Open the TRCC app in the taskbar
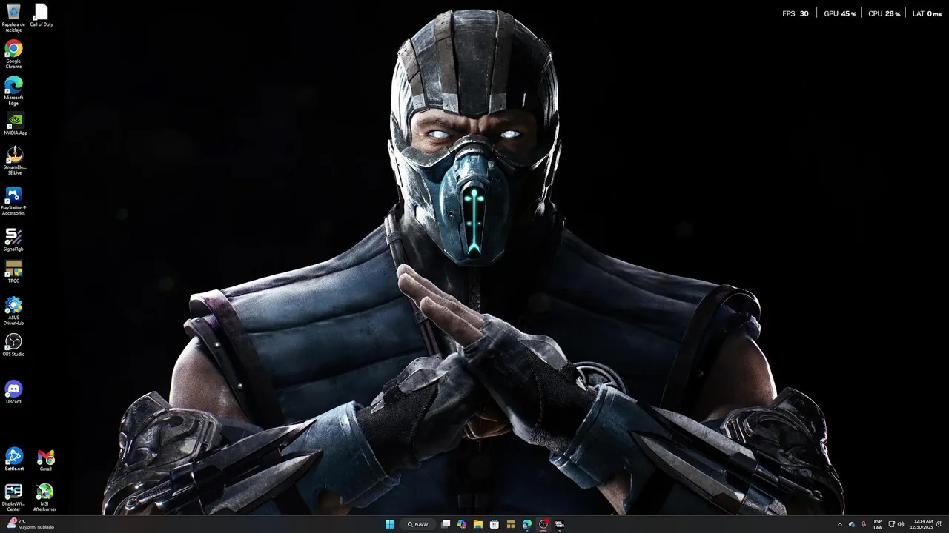This screenshot has width=949, height=533. [x=511, y=524]
